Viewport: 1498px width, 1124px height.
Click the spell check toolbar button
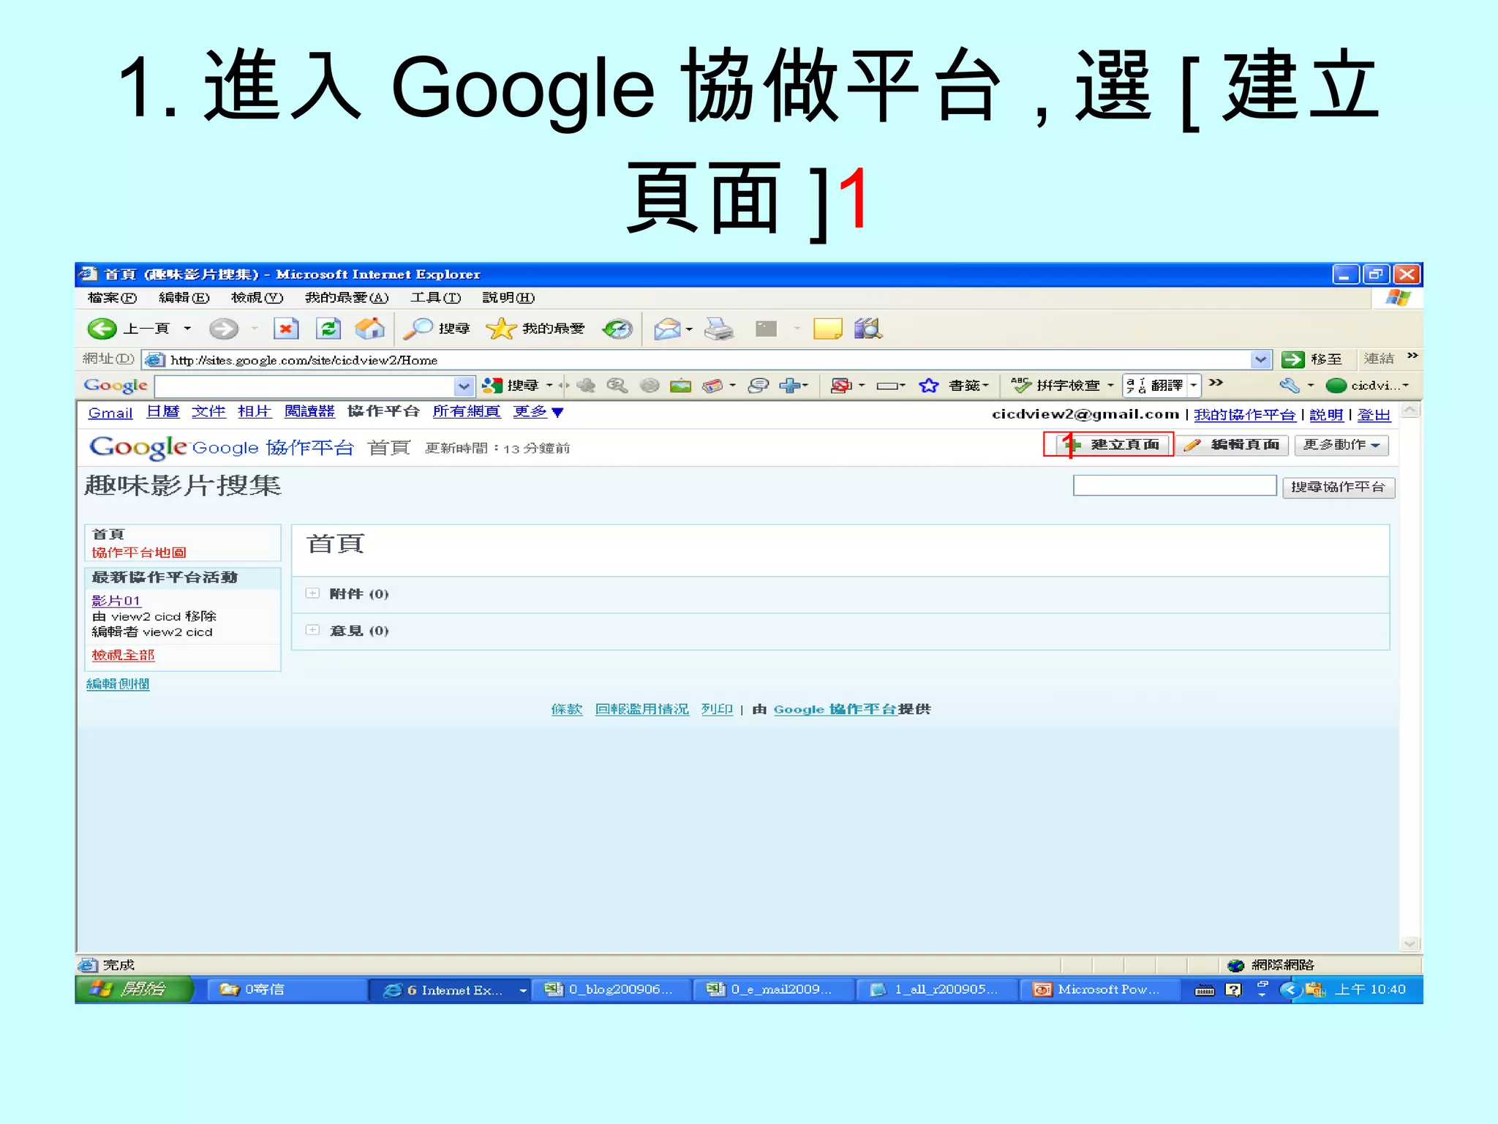coord(1055,385)
